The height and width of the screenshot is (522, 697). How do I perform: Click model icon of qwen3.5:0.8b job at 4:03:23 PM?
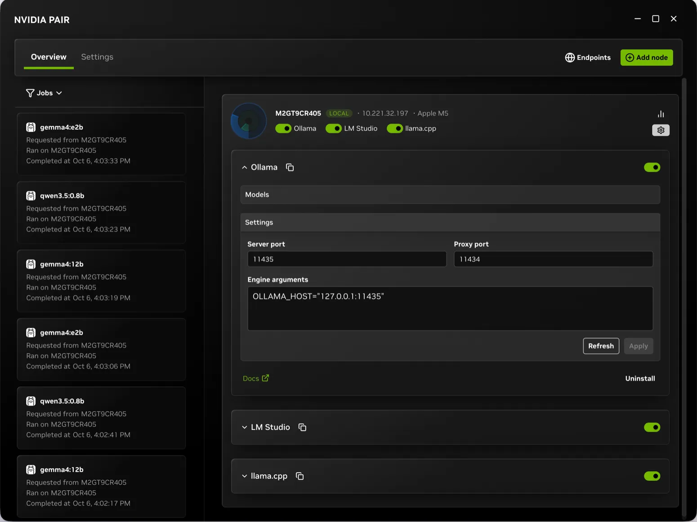(x=31, y=196)
